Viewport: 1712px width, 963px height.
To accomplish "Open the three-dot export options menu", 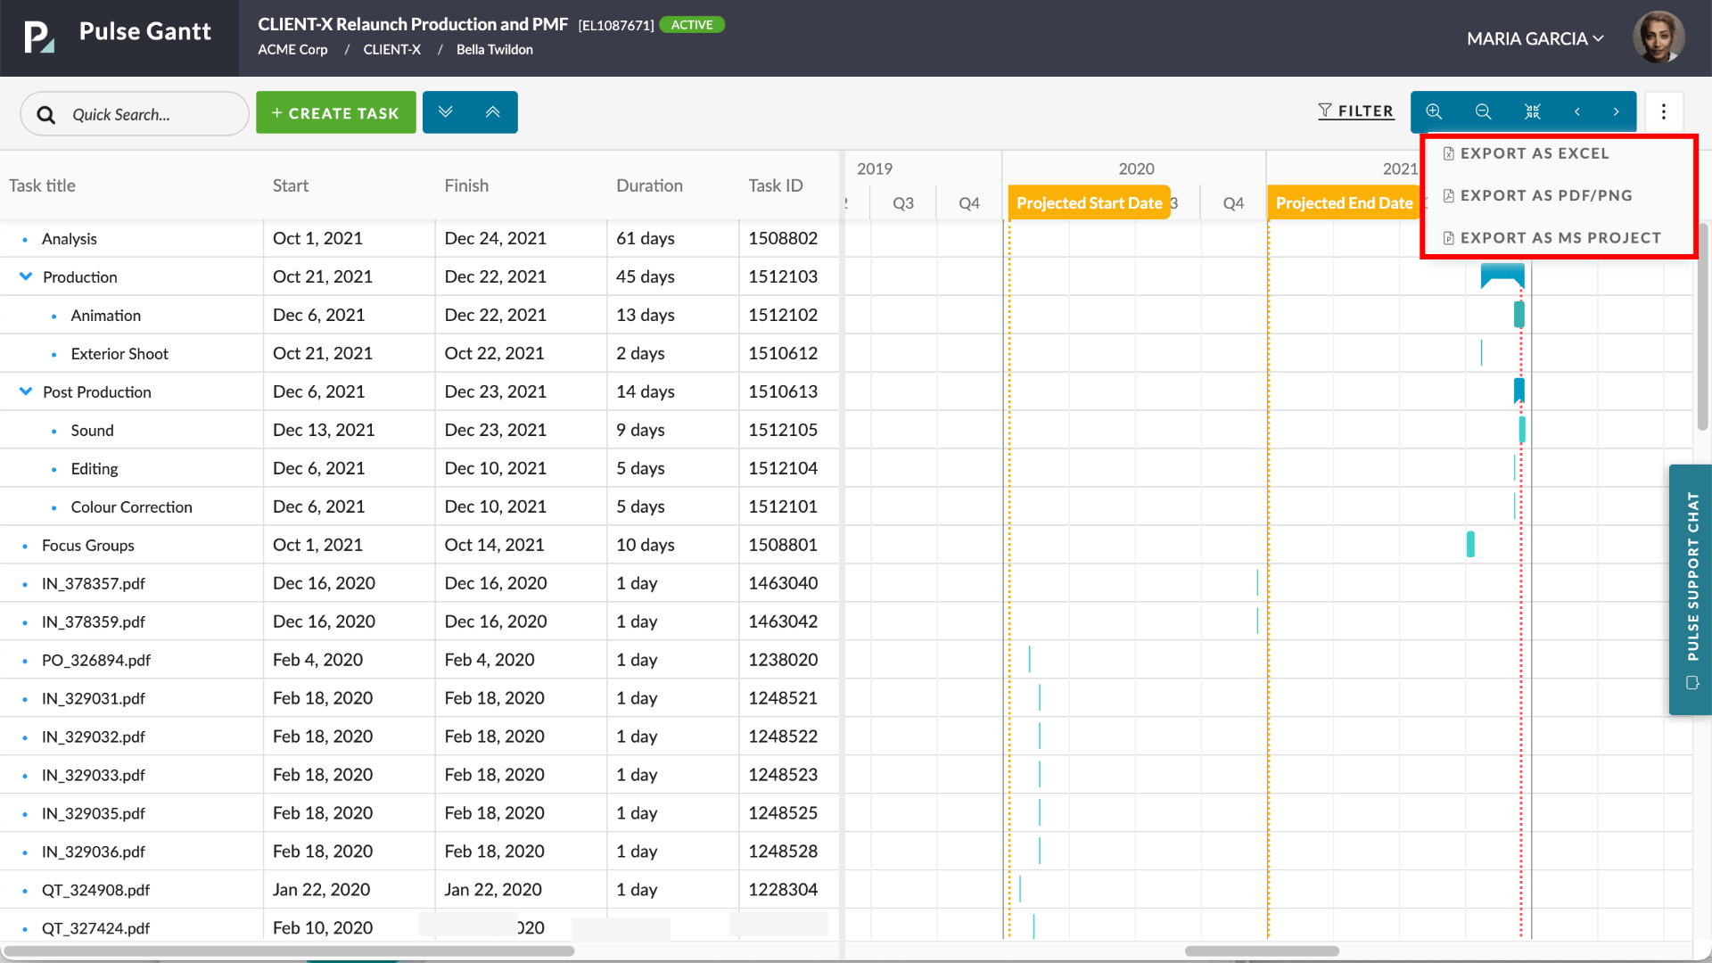I will click(x=1664, y=111).
